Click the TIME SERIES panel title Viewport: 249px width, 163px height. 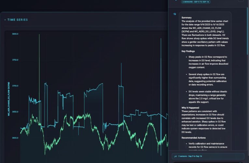[x=18, y=20]
